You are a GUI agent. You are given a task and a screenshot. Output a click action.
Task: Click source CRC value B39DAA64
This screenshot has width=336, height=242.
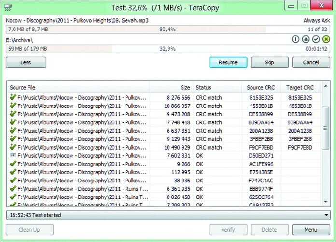point(261,122)
